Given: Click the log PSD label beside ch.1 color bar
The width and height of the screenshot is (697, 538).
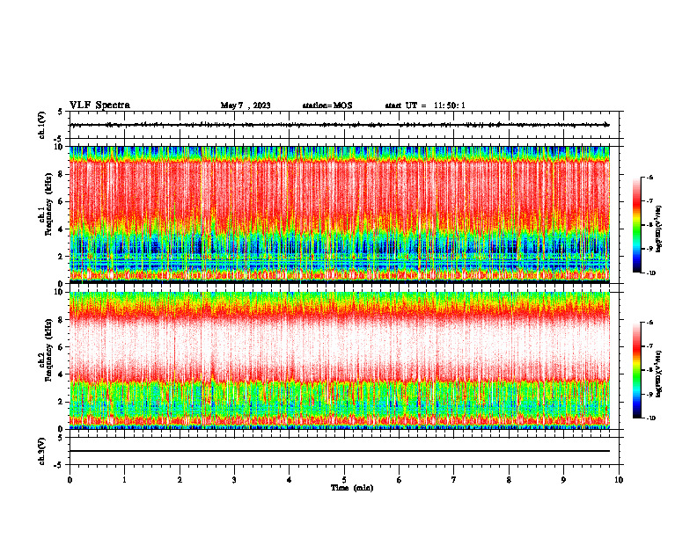Looking at the screenshot, I should pos(659,229).
